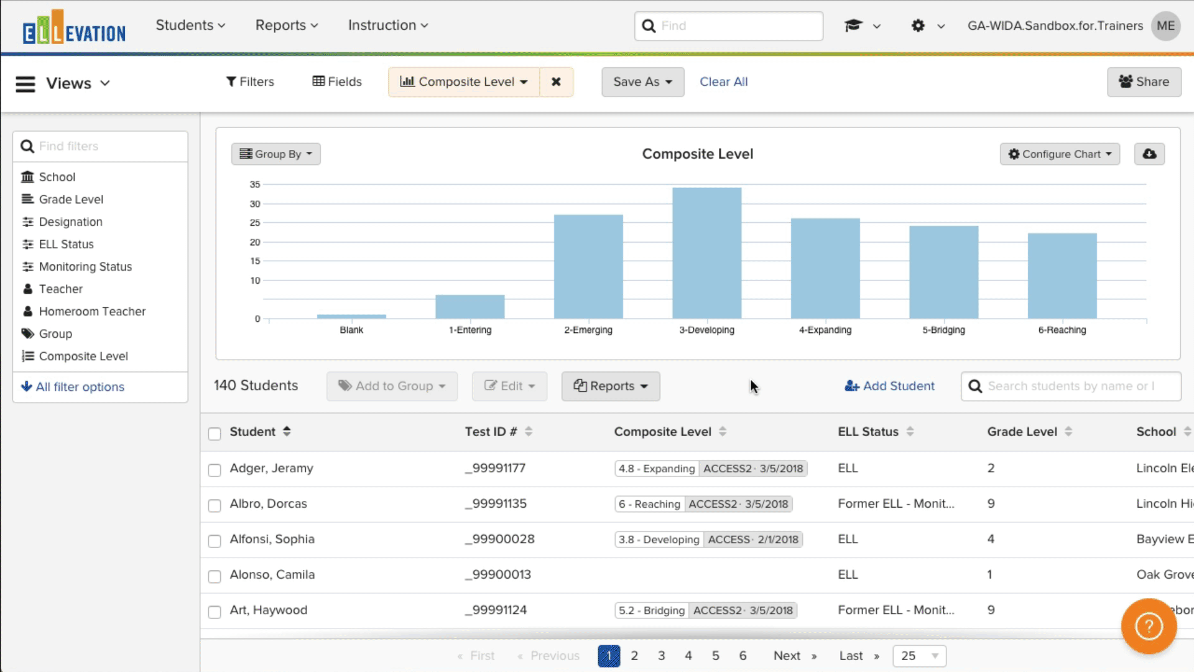Screen dimensions: 1194x672
Task: Toggle the select-all students checkbox
Action: [215, 434]
